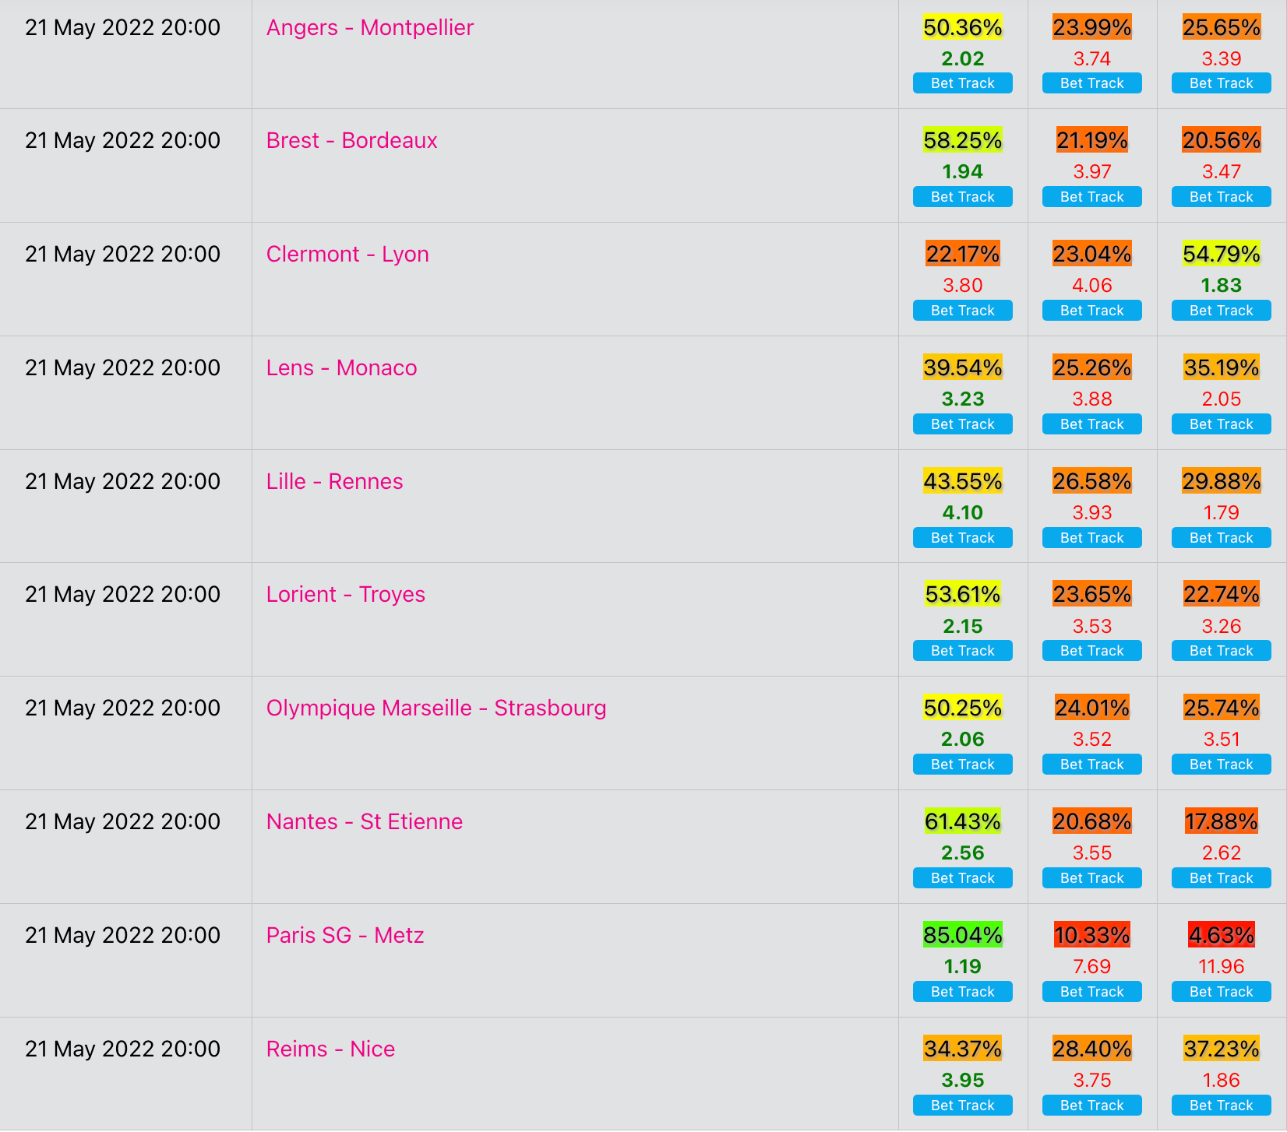Click Bet Track under Lille-Rennes 3.93 draw odds
The image size is (1287, 1132).
coord(1092,538)
